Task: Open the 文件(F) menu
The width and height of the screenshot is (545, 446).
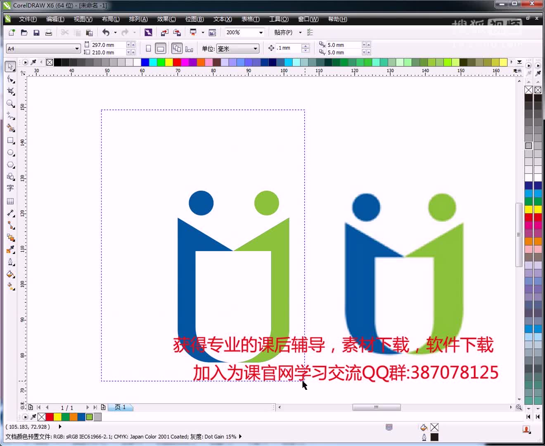Action: tap(28, 19)
